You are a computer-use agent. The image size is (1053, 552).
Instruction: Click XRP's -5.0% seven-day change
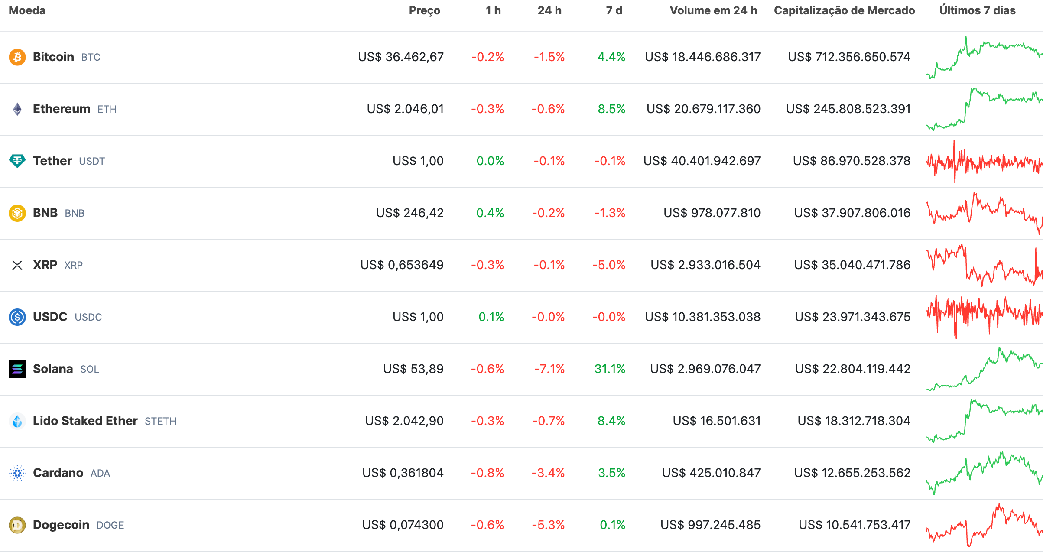pos(609,265)
